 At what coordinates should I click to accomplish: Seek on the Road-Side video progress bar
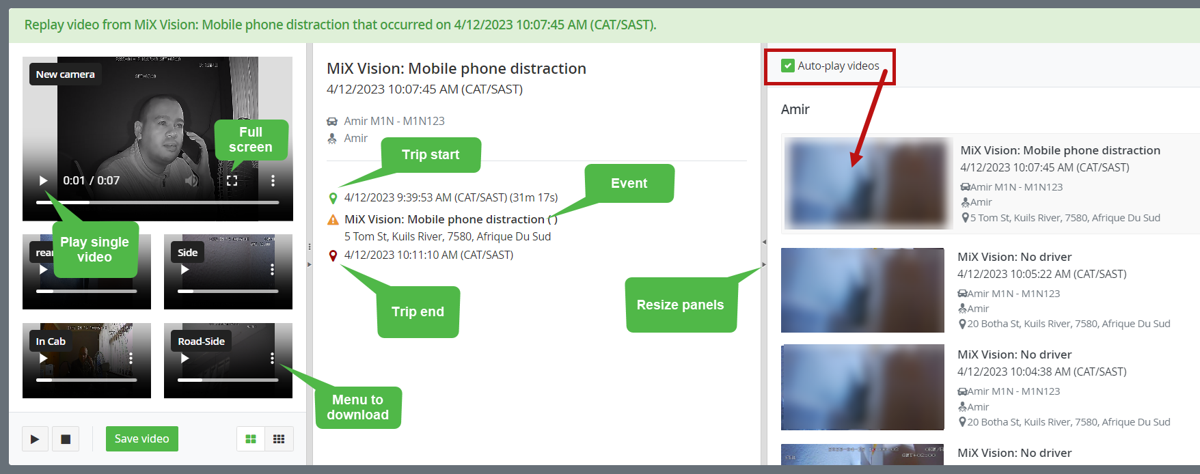[228, 380]
